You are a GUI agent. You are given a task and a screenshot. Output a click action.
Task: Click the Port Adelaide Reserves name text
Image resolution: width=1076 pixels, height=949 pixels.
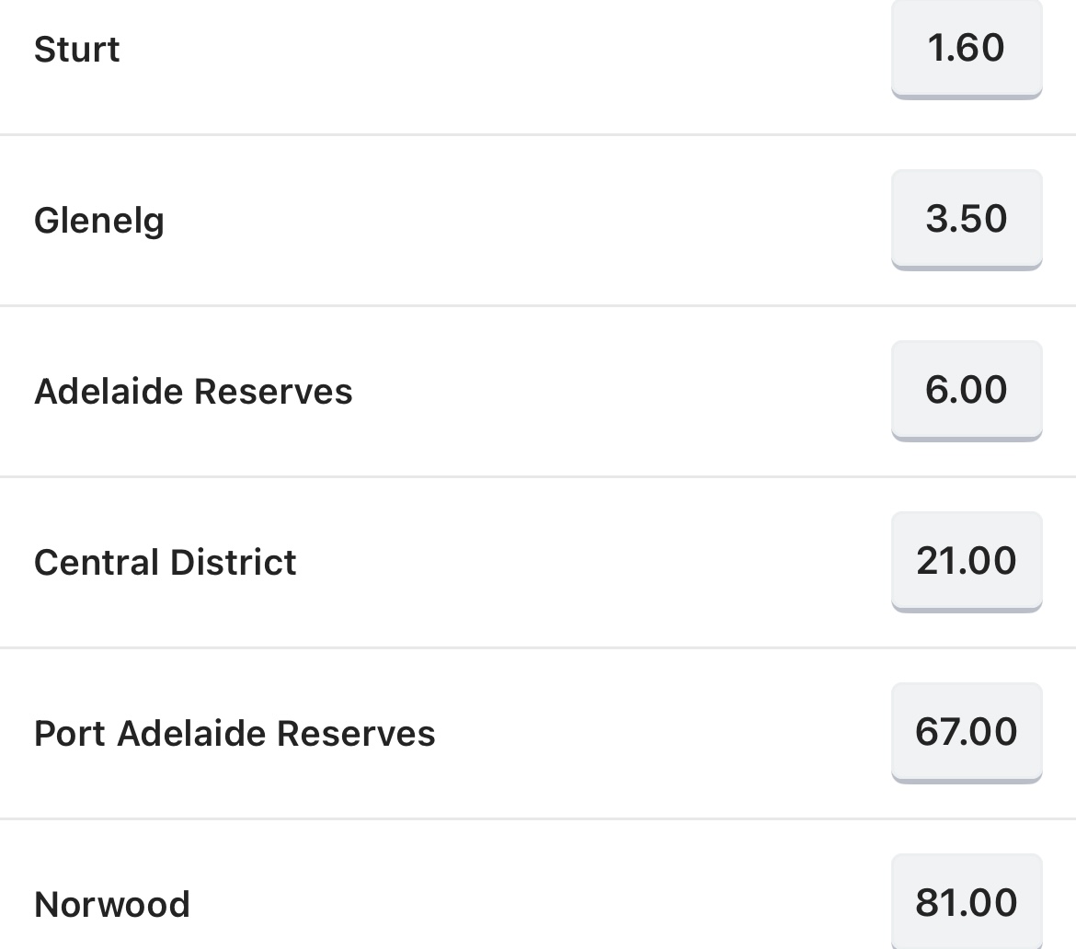235,733
